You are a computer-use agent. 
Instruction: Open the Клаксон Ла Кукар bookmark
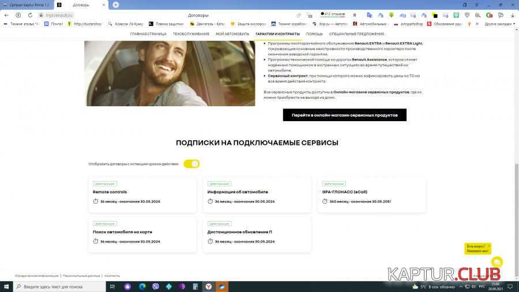(126, 24)
